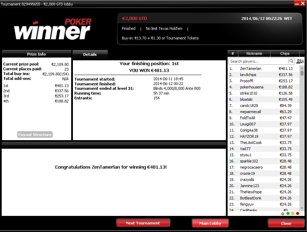Close the window using the red X
Viewport: 307px width, 232px height.
pyautogui.click(x=303, y=3)
